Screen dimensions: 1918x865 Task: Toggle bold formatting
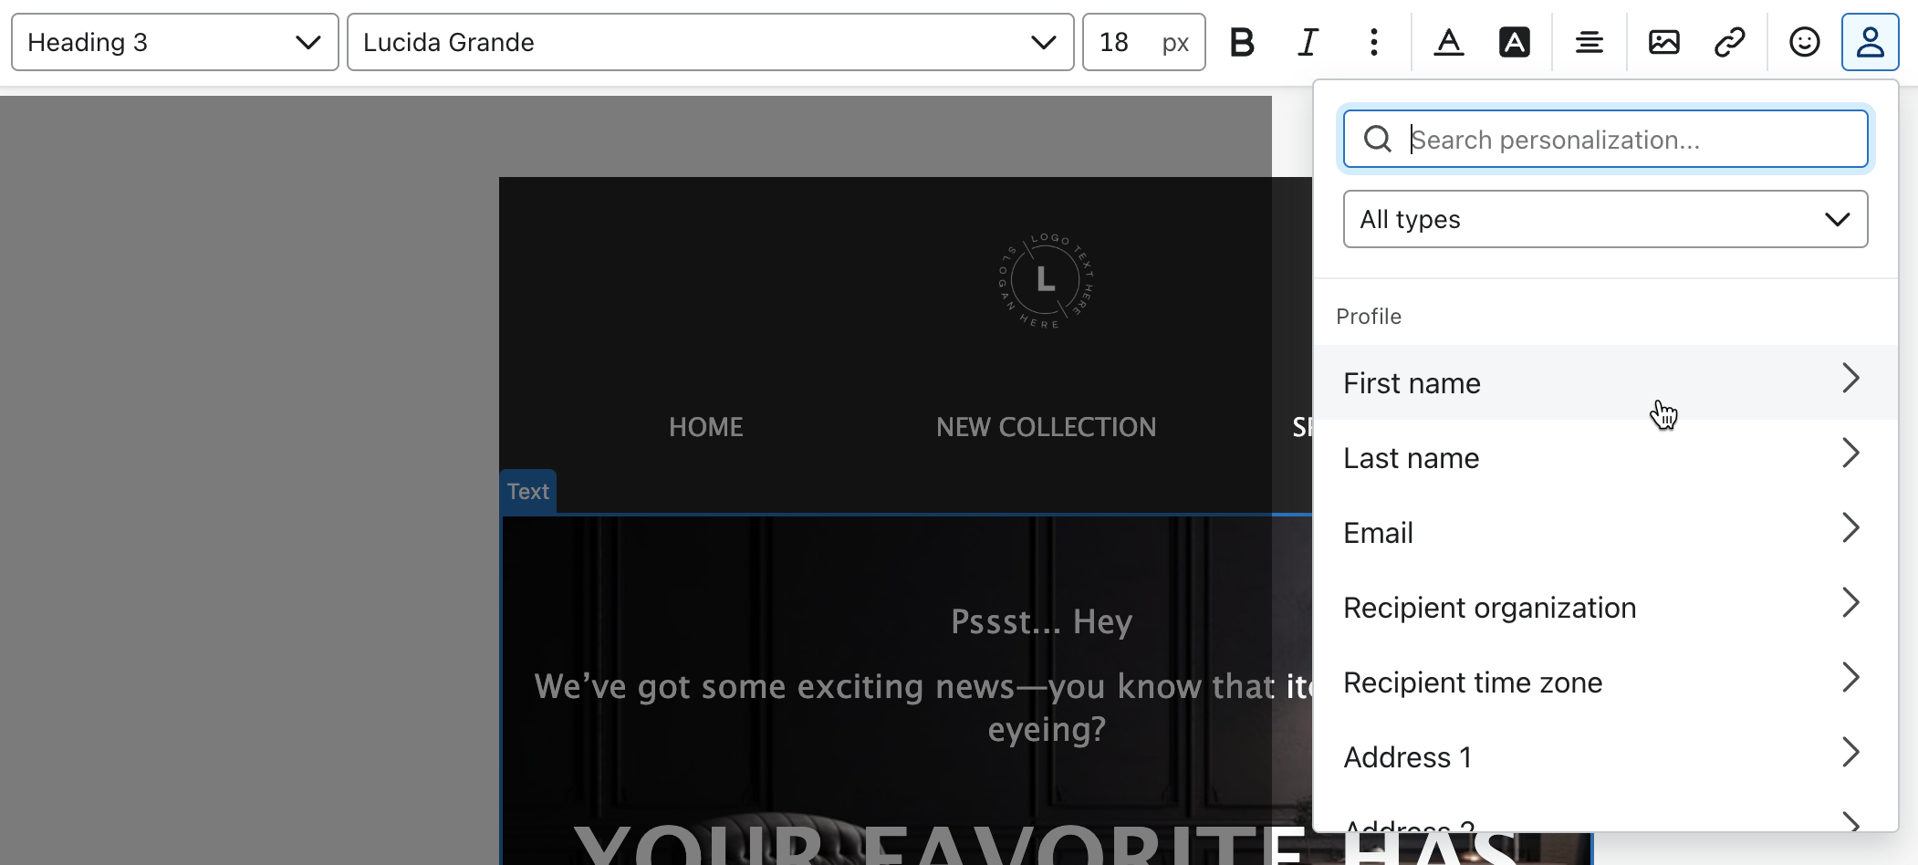(1242, 42)
